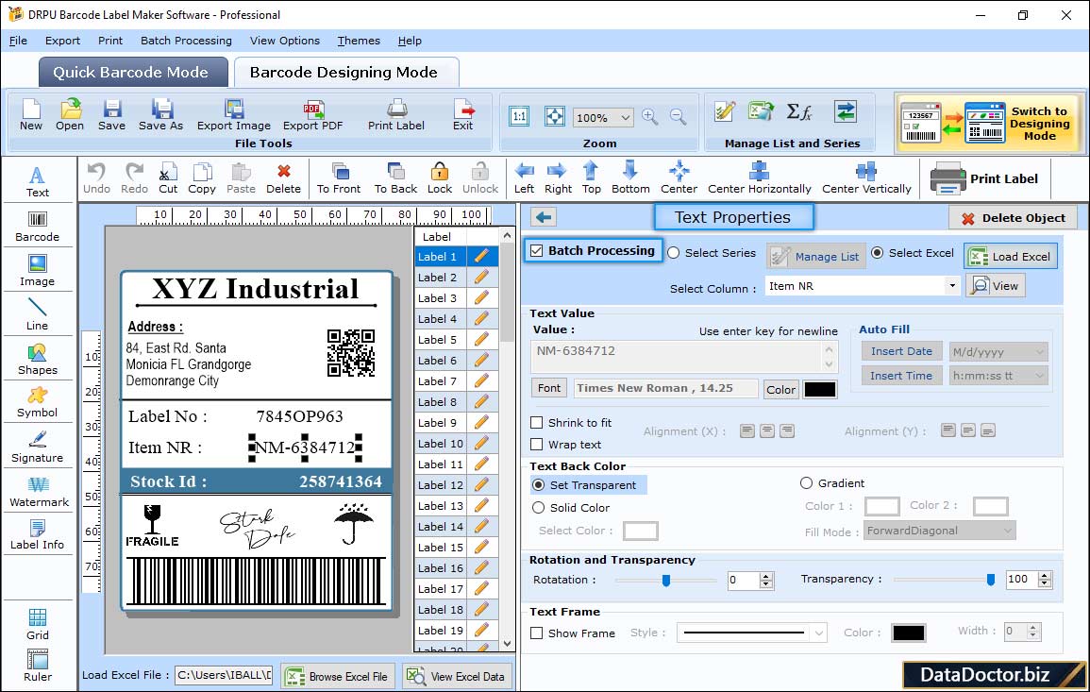Zoom out of the label
The image size is (1090, 692).
tap(678, 117)
